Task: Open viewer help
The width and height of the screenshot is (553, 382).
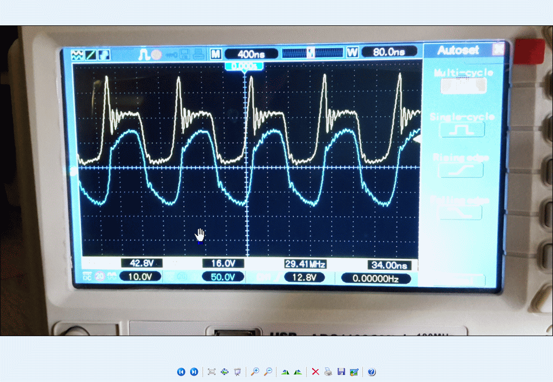Action: [372, 372]
